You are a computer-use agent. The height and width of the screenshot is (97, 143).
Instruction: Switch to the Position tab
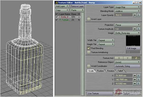click(100, 71)
